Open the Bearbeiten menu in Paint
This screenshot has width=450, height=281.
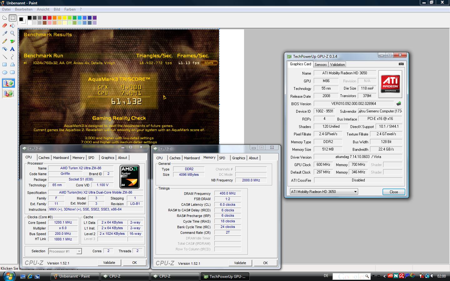click(x=24, y=9)
